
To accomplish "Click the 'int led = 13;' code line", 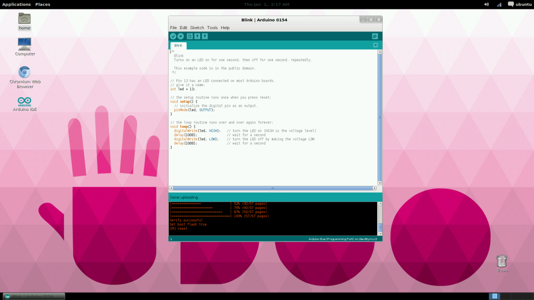I will pos(183,89).
